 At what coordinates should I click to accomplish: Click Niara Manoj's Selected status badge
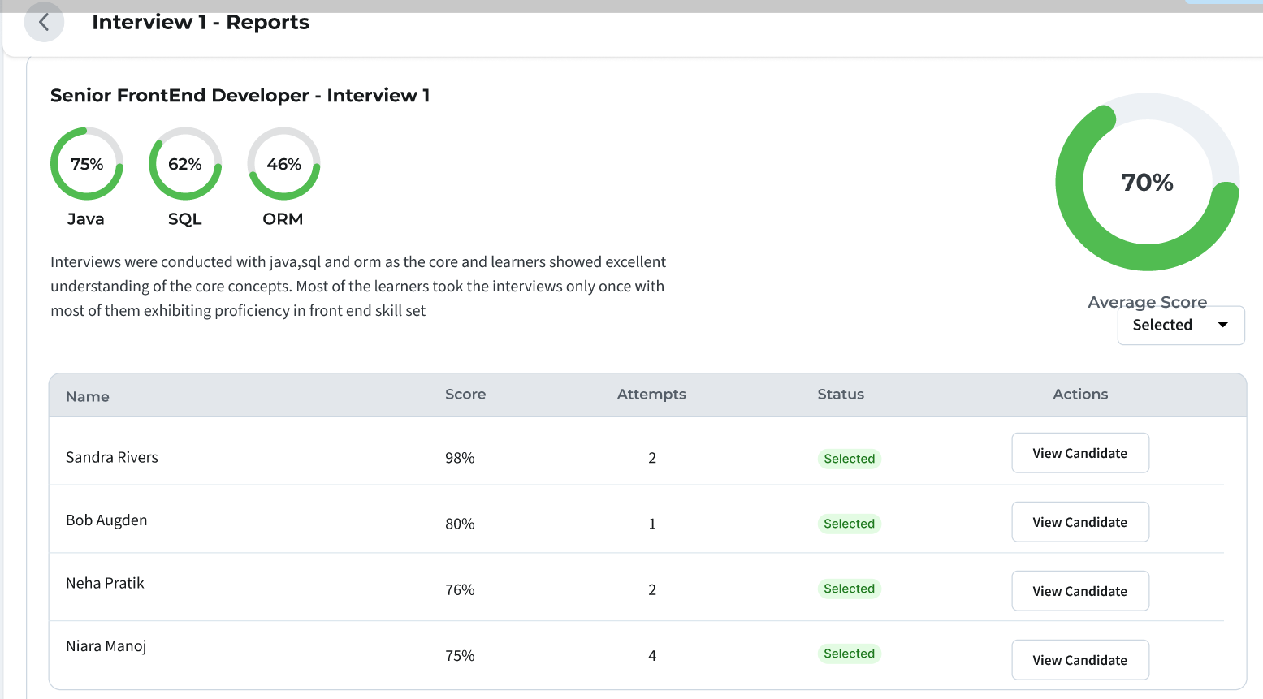(849, 654)
